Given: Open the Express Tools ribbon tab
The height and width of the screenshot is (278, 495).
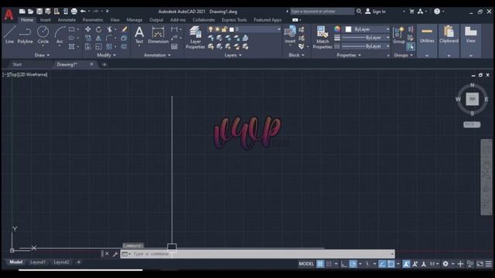Looking at the screenshot, I should [x=234, y=20].
